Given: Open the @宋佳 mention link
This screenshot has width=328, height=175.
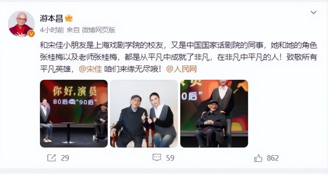Looking at the screenshot, I should tap(90, 69).
